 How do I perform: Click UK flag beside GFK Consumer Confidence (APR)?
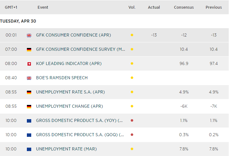click(29, 35)
